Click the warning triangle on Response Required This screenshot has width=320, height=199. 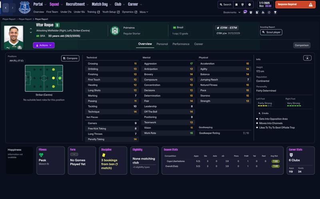(x=311, y=4)
